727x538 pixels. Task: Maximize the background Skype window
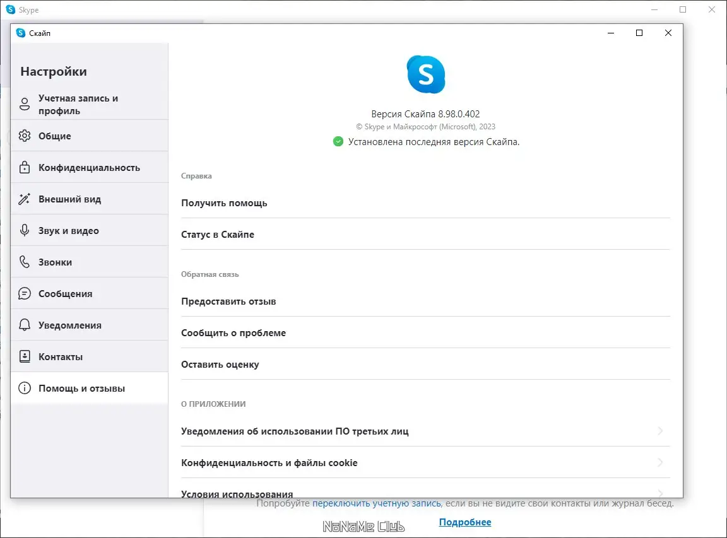(x=683, y=9)
